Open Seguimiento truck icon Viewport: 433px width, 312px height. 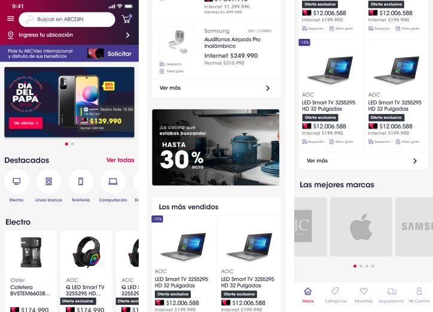pyautogui.click(x=392, y=292)
